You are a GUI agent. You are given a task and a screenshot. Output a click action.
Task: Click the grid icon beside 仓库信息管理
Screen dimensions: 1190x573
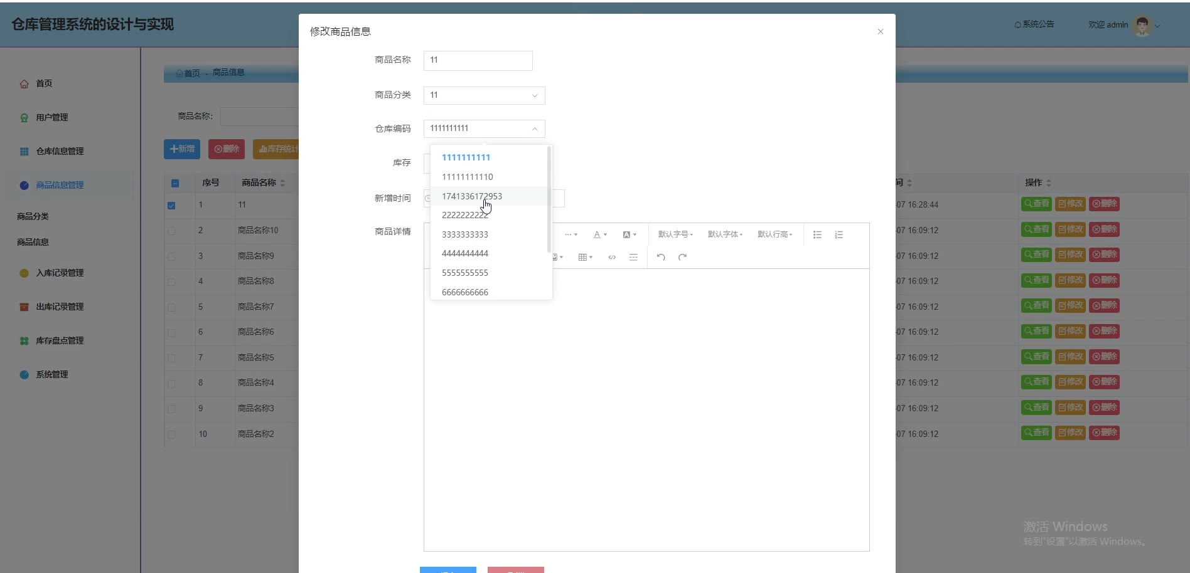pyautogui.click(x=24, y=152)
